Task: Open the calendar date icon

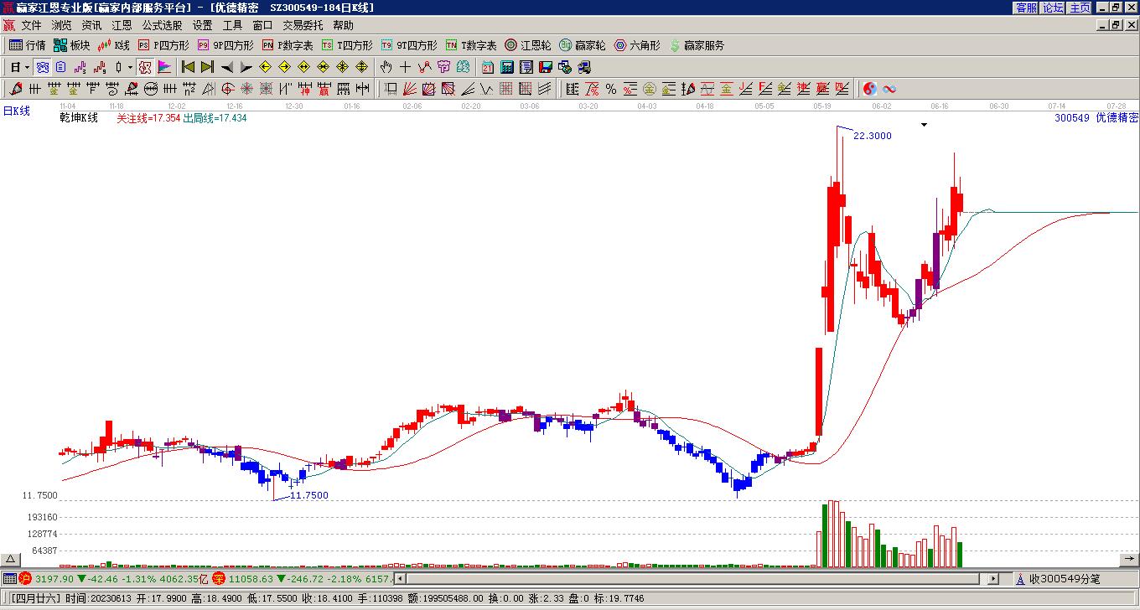Action: coord(488,67)
